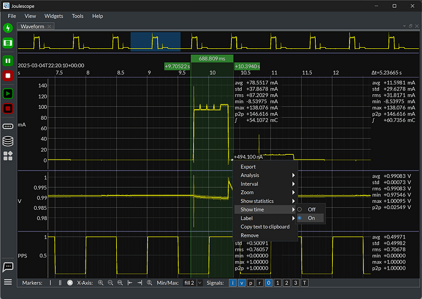Expand the Analysis submenu
Viewport: 422px width, 299px height.
(265, 175)
